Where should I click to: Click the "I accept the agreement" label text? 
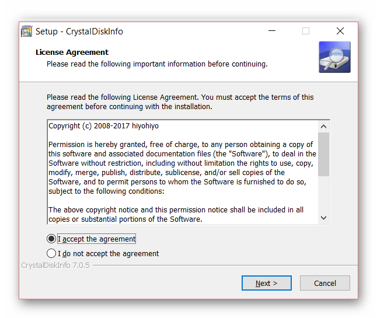click(x=97, y=239)
